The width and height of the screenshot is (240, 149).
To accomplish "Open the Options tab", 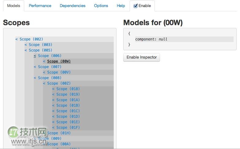I will [x=101, y=6].
